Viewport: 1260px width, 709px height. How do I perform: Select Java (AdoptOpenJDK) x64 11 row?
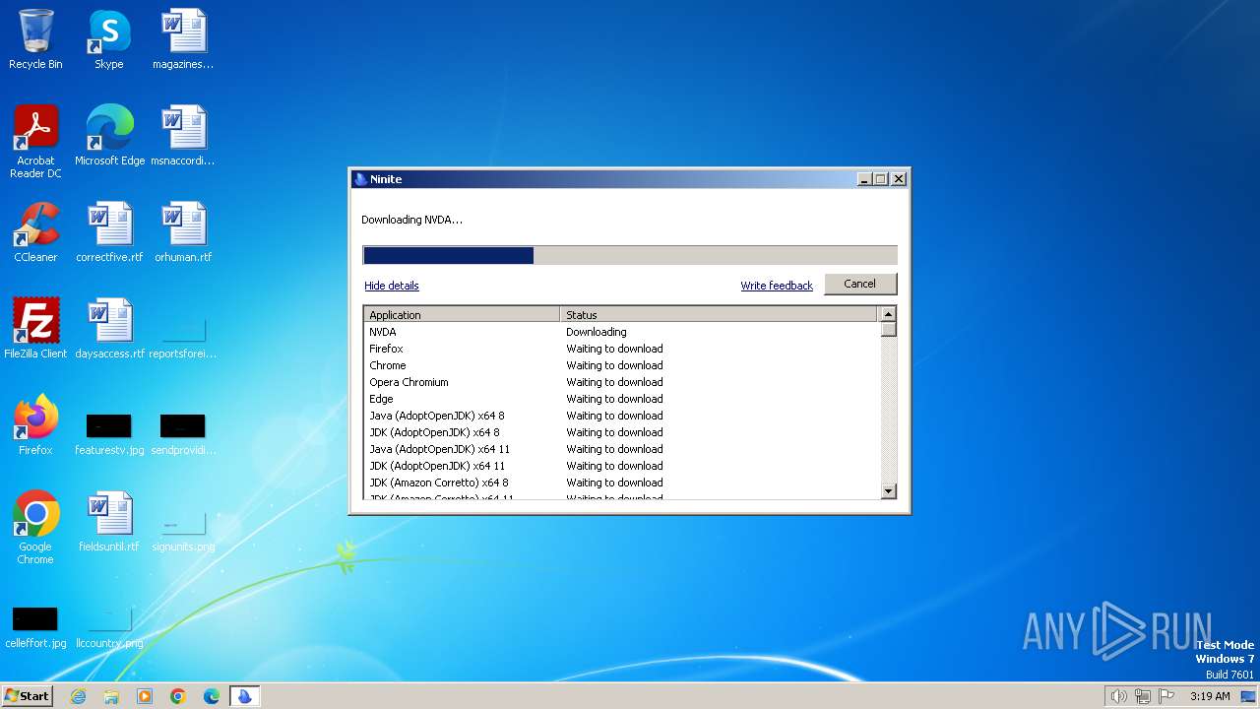tap(621, 449)
